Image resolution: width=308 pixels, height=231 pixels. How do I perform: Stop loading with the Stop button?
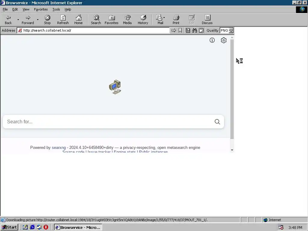pos(47,20)
